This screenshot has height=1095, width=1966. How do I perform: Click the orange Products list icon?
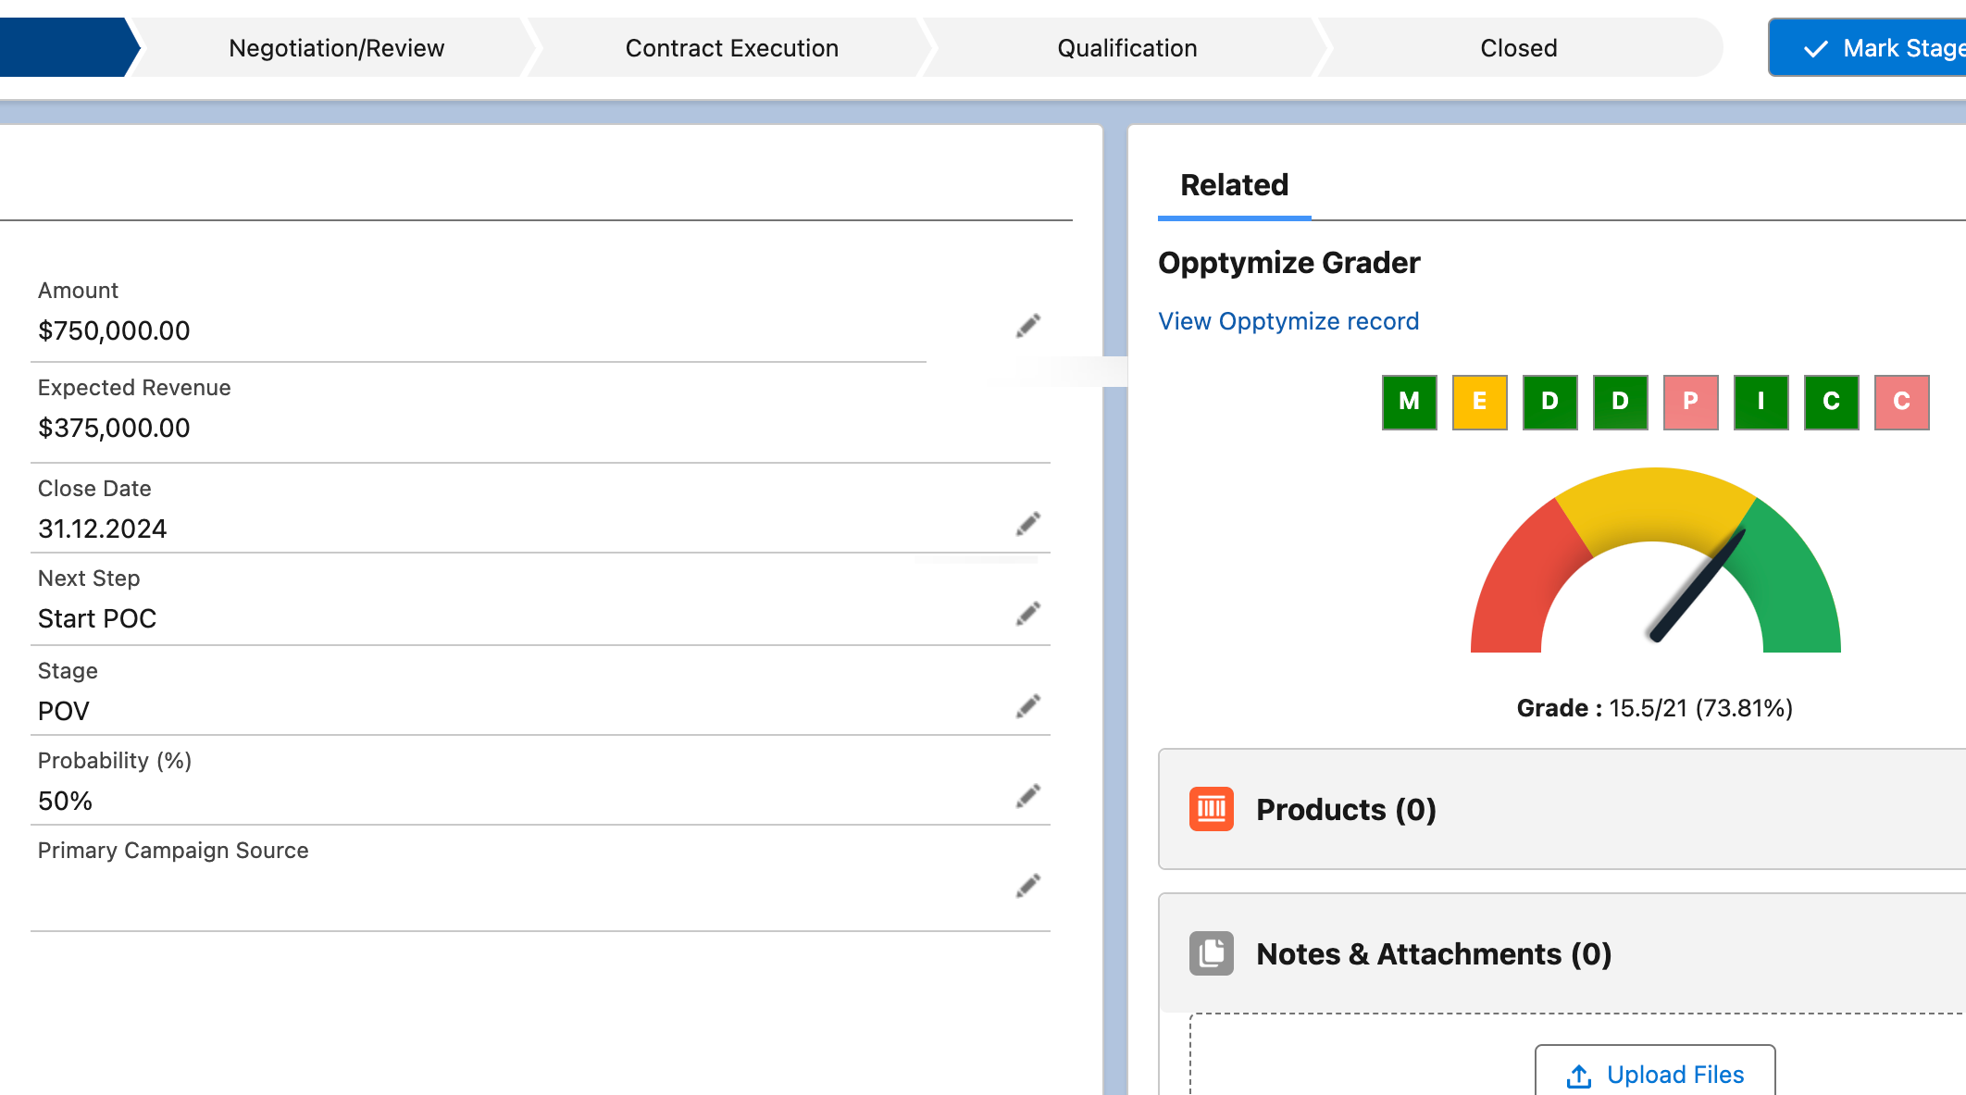(x=1211, y=809)
